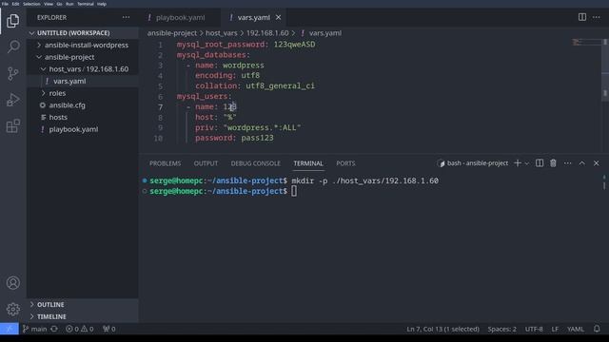Open the terminal launch profile dropdown
Screen dimensions: 609x342
point(526,163)
